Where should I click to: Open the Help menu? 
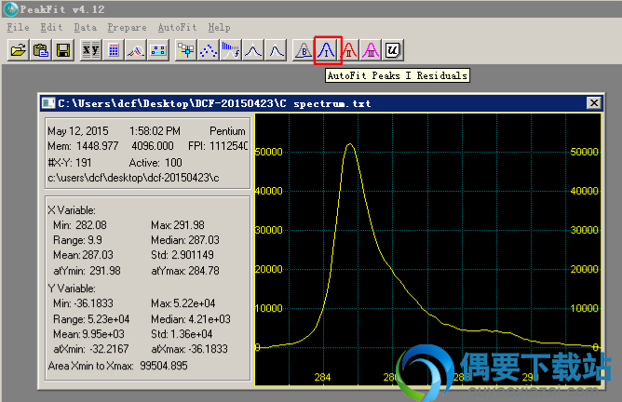click(219, 27)
